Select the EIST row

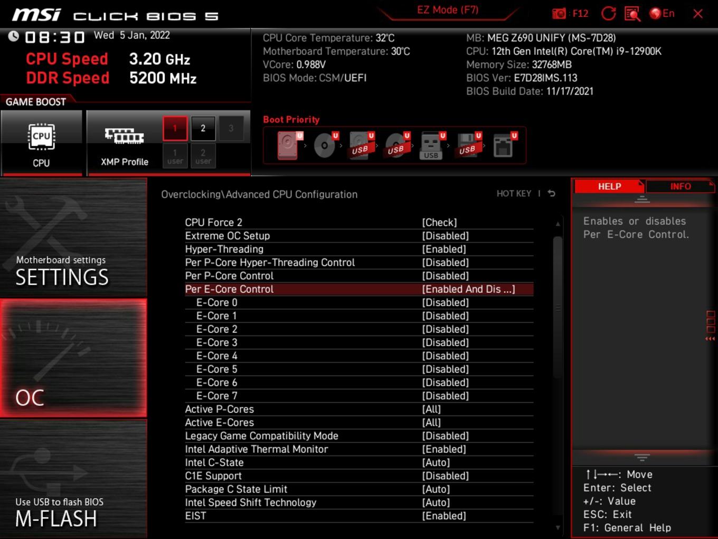pyautogui.click(x=359, y=516)
